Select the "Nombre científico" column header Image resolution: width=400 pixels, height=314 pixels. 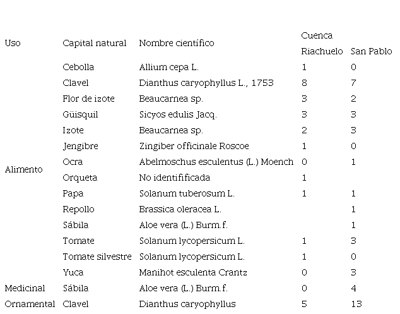(176, 44)
